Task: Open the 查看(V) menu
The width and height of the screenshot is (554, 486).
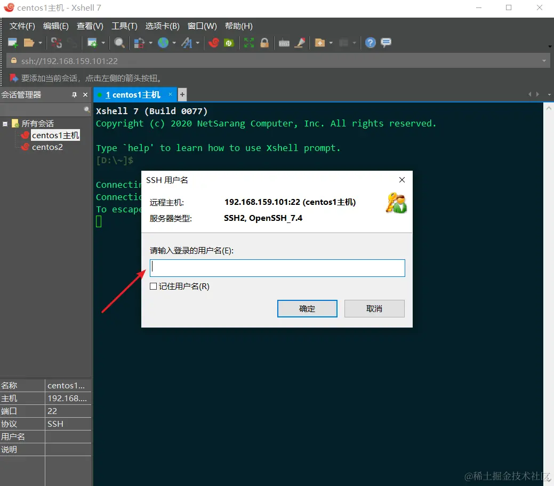Action: click(90, 26)
